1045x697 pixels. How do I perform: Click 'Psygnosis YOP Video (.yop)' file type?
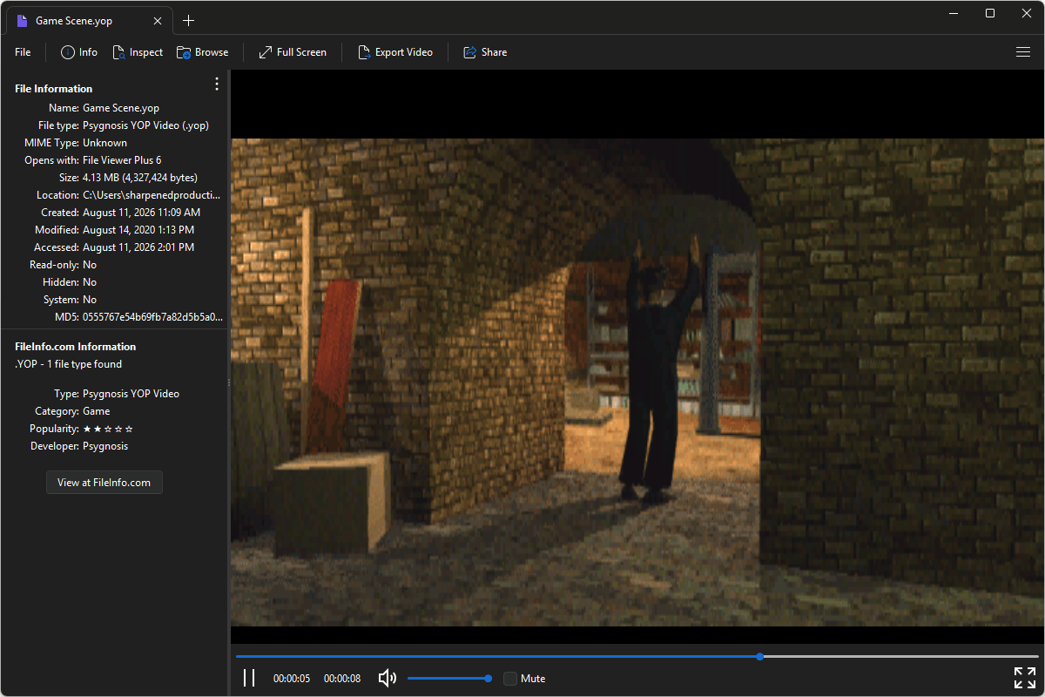145,125
